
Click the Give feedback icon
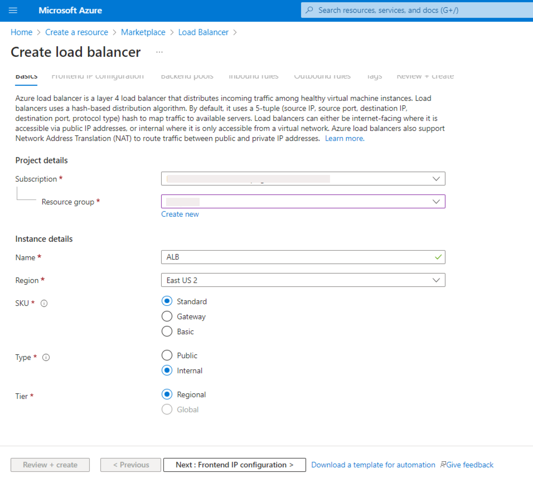[443, 464]
